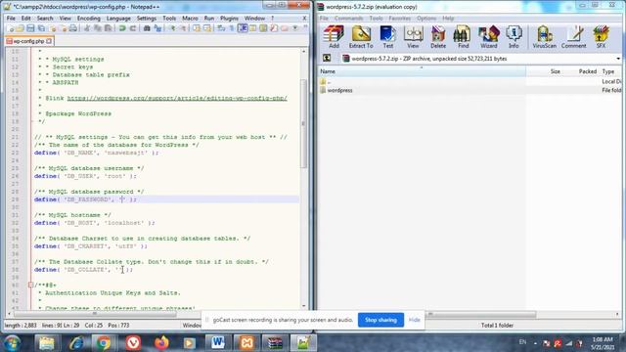The height and width of the screenshot is (352, 626).
Task: Click Delete icon in WinRAR toolbar
Action: pyautogui.click(x=438, y=37)
